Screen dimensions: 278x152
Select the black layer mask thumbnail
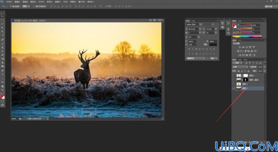[246, 80]
